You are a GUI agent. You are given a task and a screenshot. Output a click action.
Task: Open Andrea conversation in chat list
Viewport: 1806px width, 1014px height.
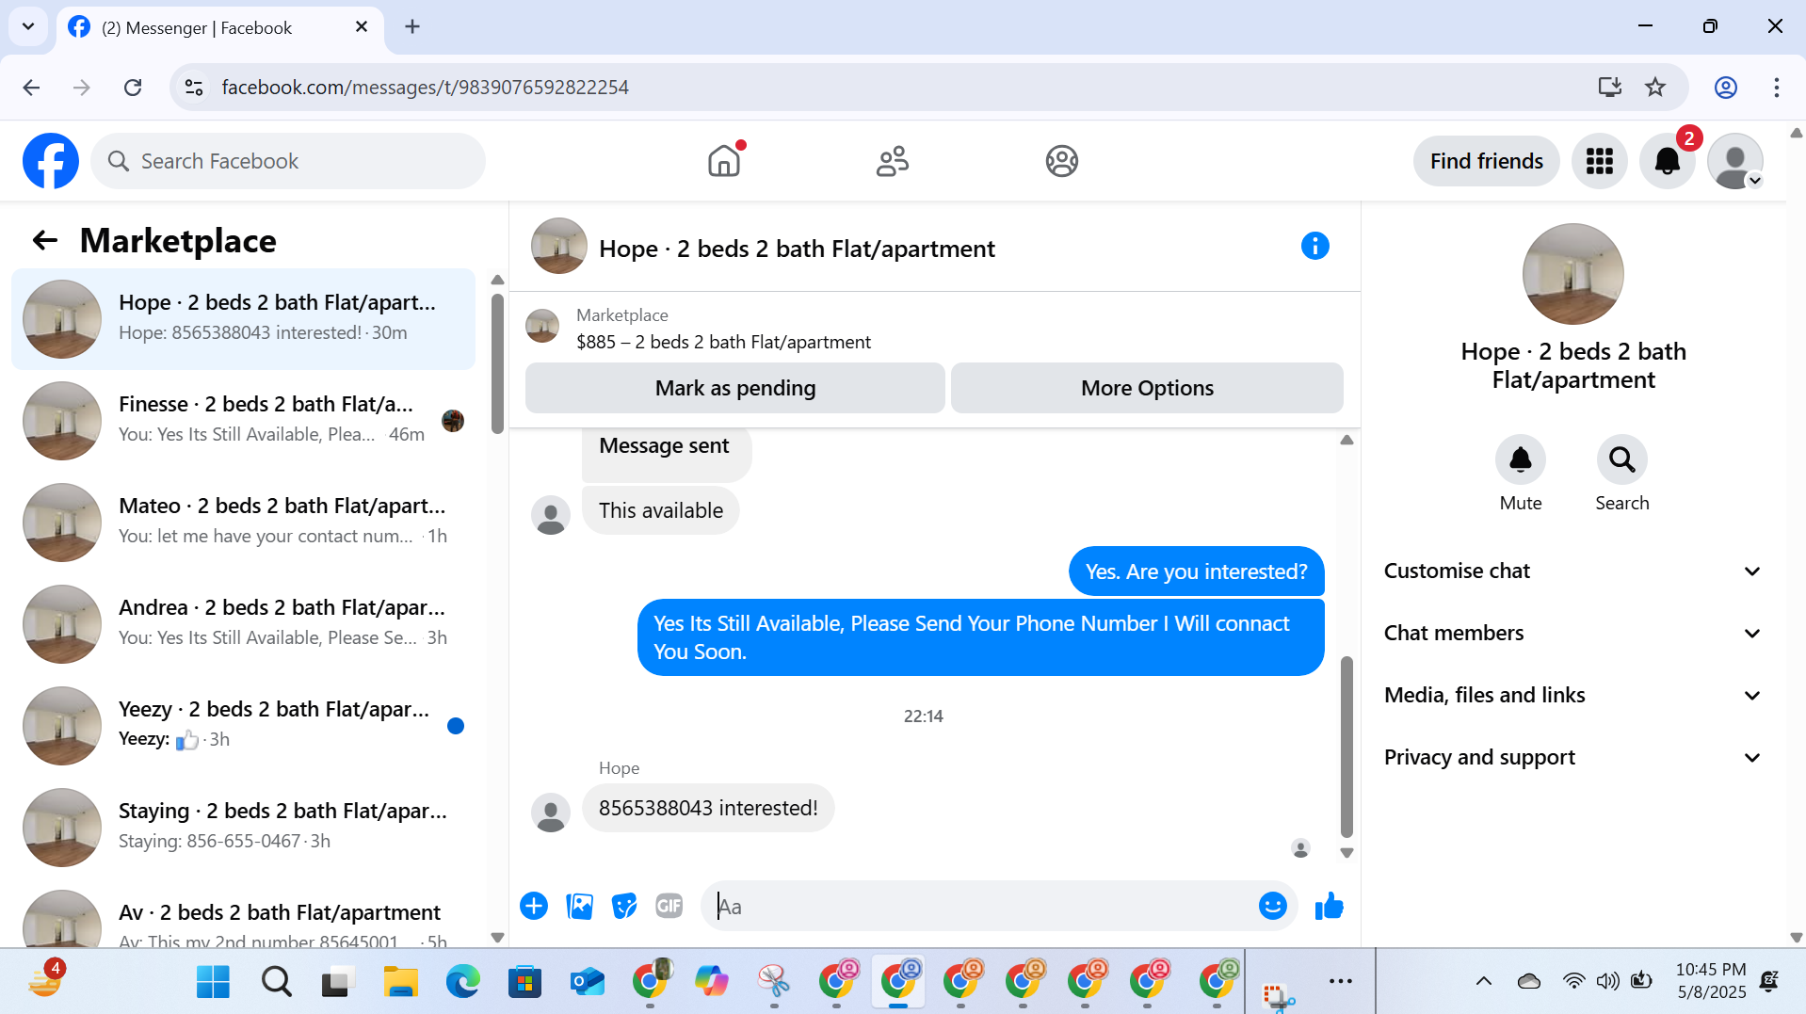point(243,624)
